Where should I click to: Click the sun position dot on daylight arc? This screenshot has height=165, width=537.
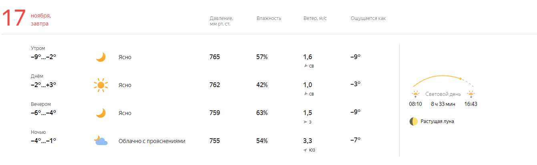pyautogui.click(x=461, y=79)
